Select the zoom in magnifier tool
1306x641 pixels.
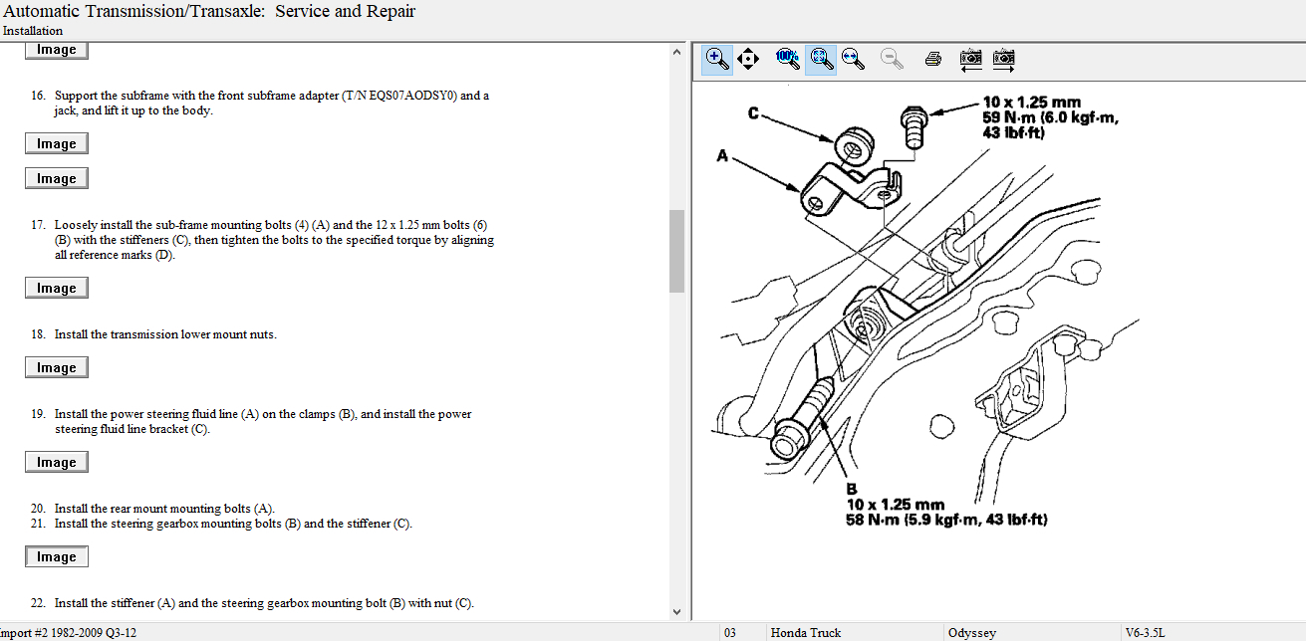(717, 59)
